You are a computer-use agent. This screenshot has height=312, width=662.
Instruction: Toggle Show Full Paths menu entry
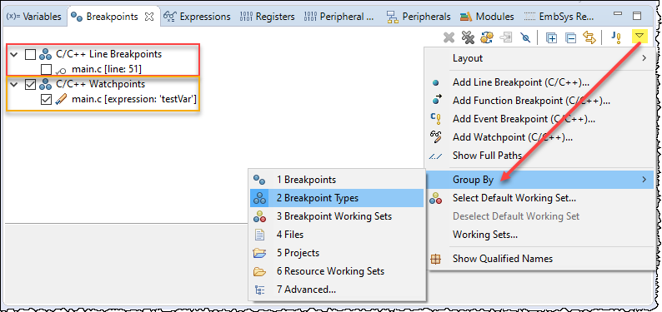click(x=539, y=156)
